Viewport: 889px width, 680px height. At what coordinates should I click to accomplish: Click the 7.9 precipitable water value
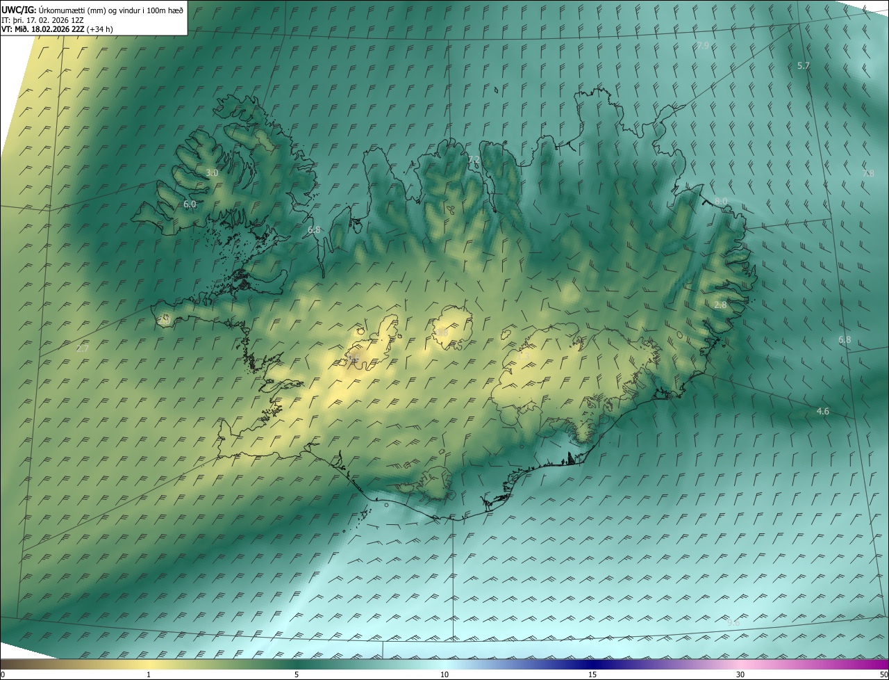[x=703, y=45]
